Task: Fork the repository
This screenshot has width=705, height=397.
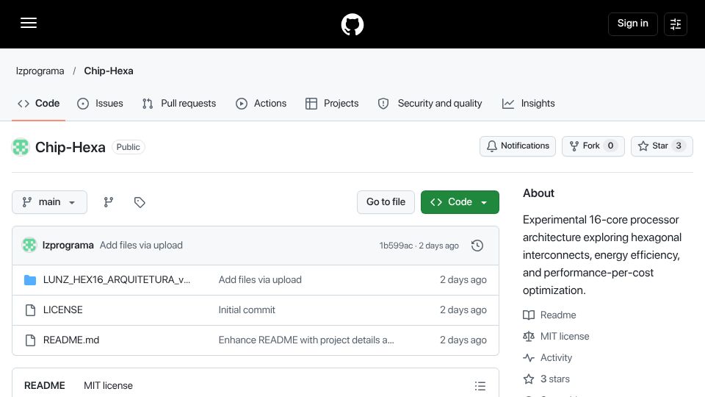Action: 593,146
